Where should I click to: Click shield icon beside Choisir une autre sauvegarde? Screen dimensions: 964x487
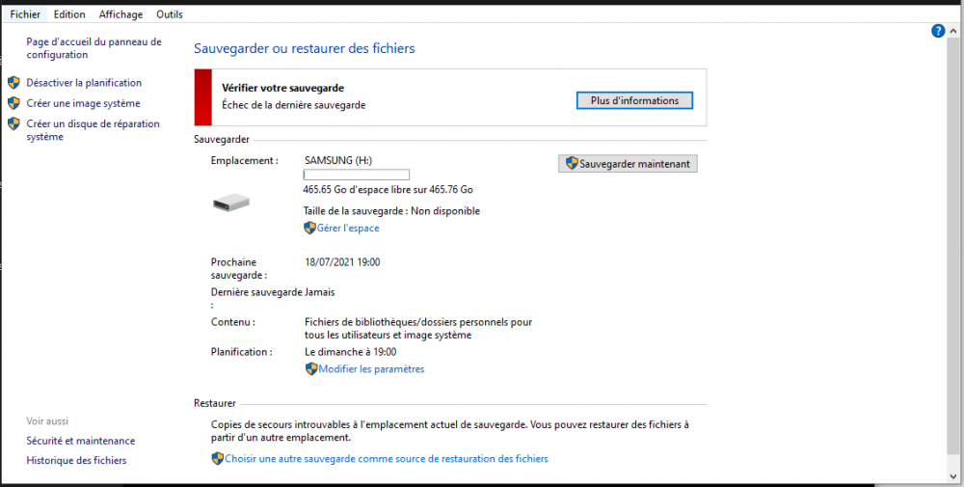tap(218, 459)
